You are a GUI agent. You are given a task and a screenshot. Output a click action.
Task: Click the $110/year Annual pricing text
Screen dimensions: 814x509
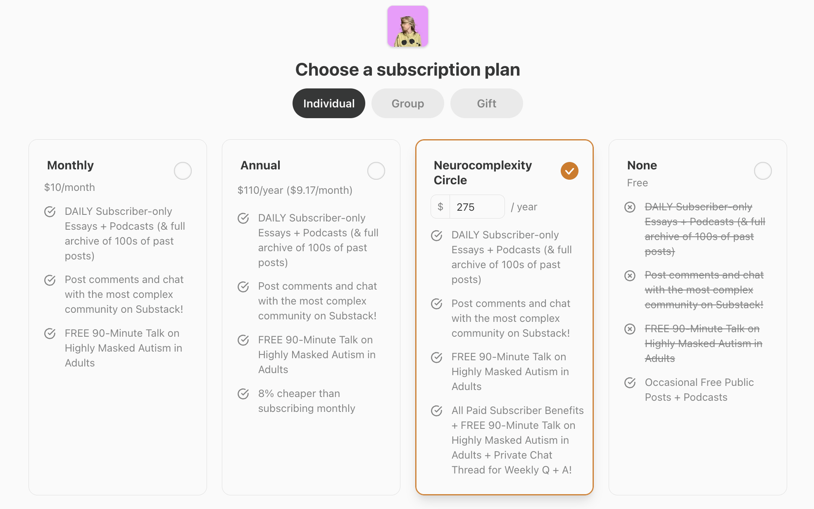295,190
